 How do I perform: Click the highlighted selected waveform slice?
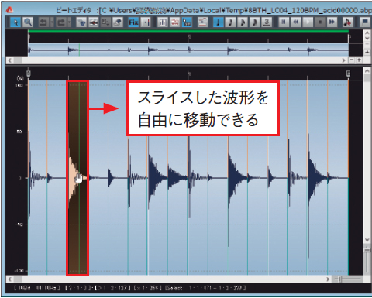coord(77,178)
